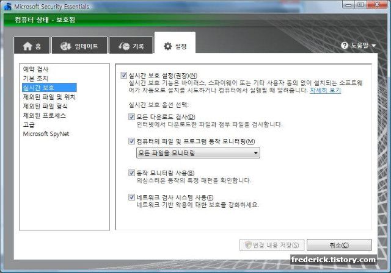Minimize the Security Essentials window
The image size is (391, 273).
coord(349,4)
